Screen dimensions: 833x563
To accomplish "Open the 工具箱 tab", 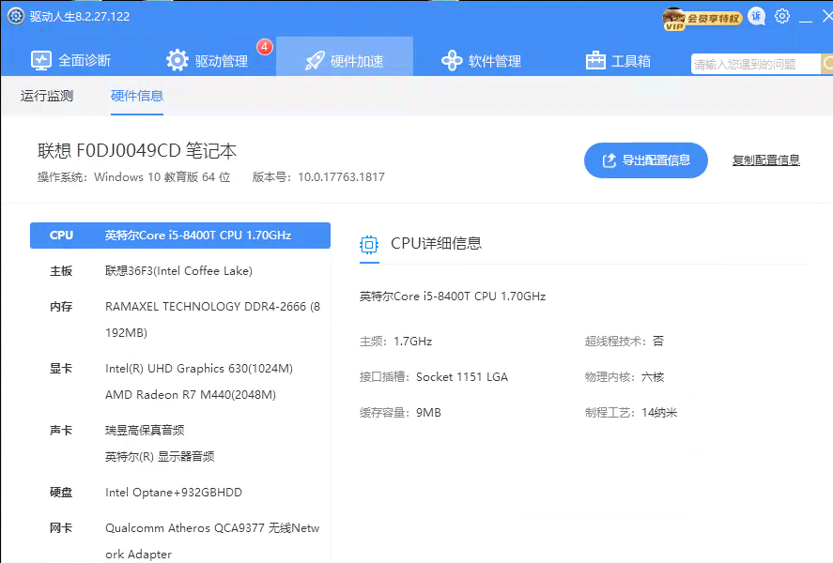I will tap(618, 60).
